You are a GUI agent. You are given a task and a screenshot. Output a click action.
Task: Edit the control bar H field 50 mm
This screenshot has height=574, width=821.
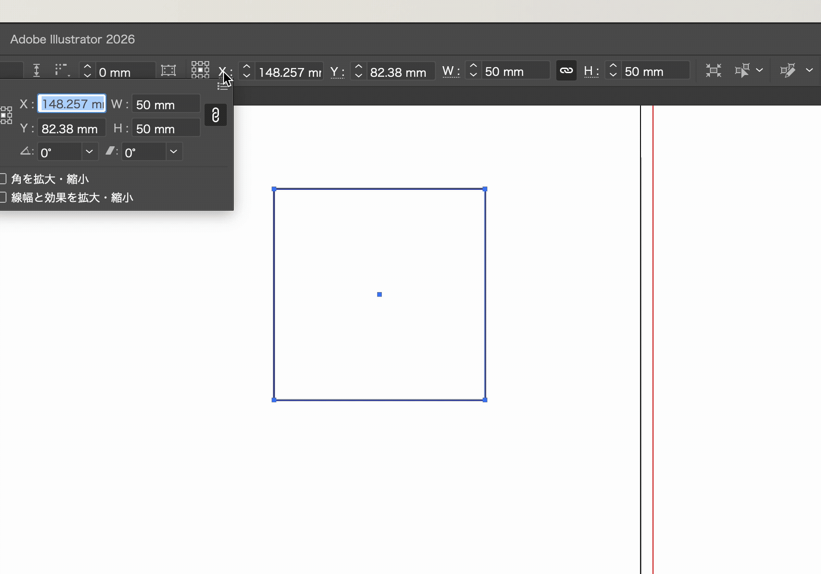[655, 72]
